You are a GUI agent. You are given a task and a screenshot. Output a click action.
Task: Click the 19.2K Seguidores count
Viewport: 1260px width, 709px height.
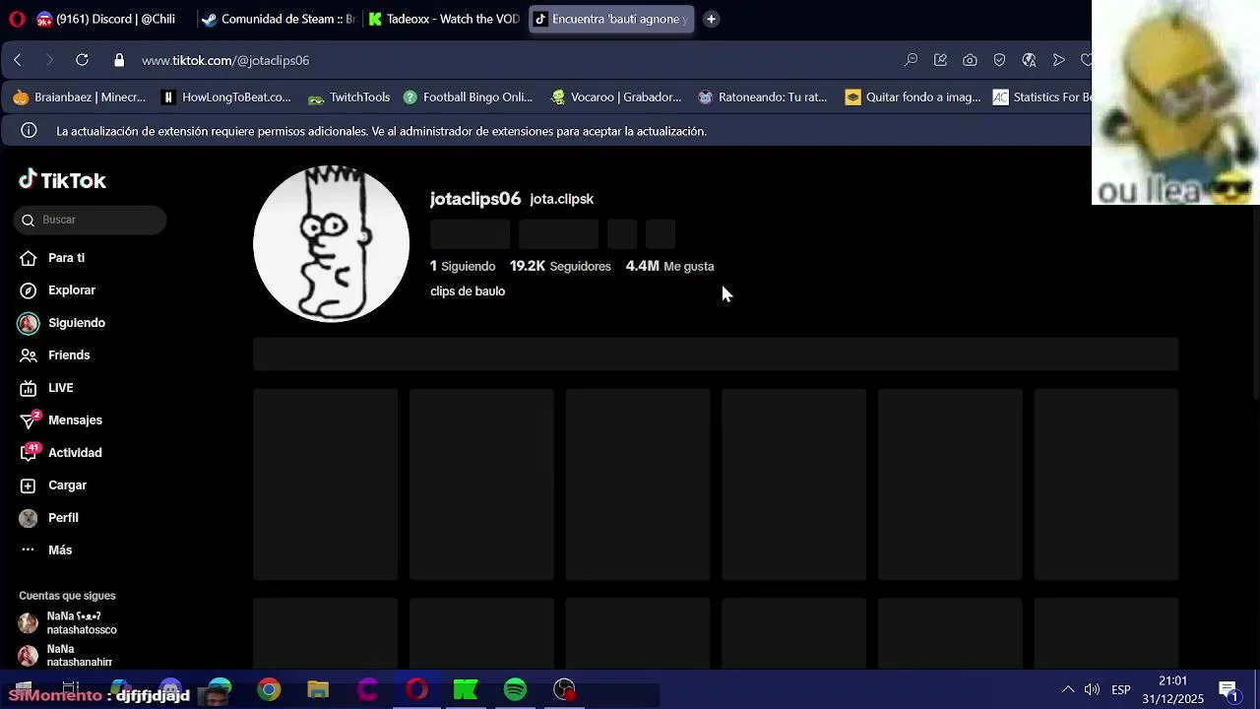point(560,266)
